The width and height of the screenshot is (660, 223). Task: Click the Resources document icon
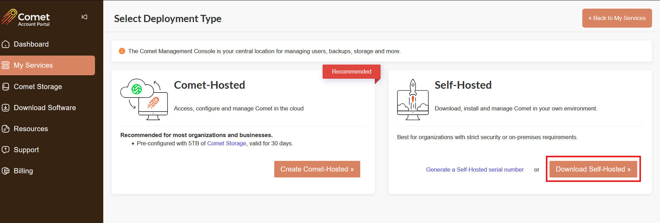tap(6, 129)
